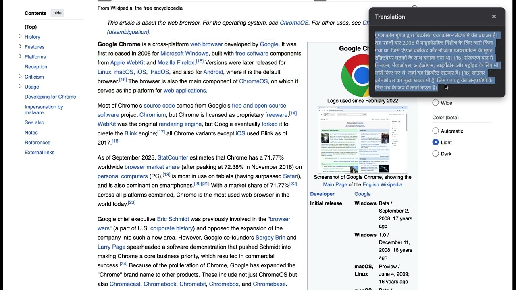Image resolution: width=516 pixels, height=290 pixels.
Task: Expand the Criticism section in Contents
Action: [21, 76]
